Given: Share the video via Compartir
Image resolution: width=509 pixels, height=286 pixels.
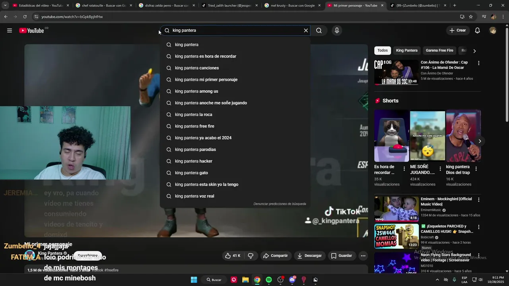Looking at the screenshot, I should [276, 256].
